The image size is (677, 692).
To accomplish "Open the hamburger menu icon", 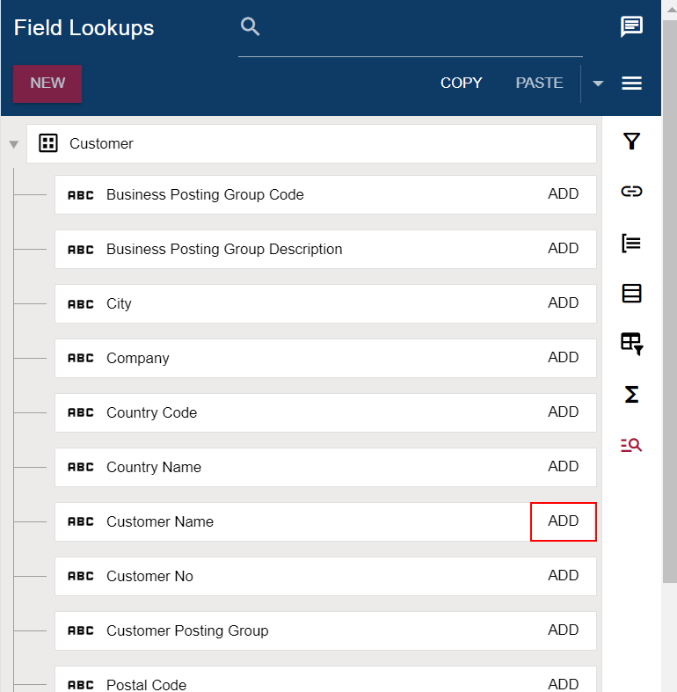I will pos(631,83).
